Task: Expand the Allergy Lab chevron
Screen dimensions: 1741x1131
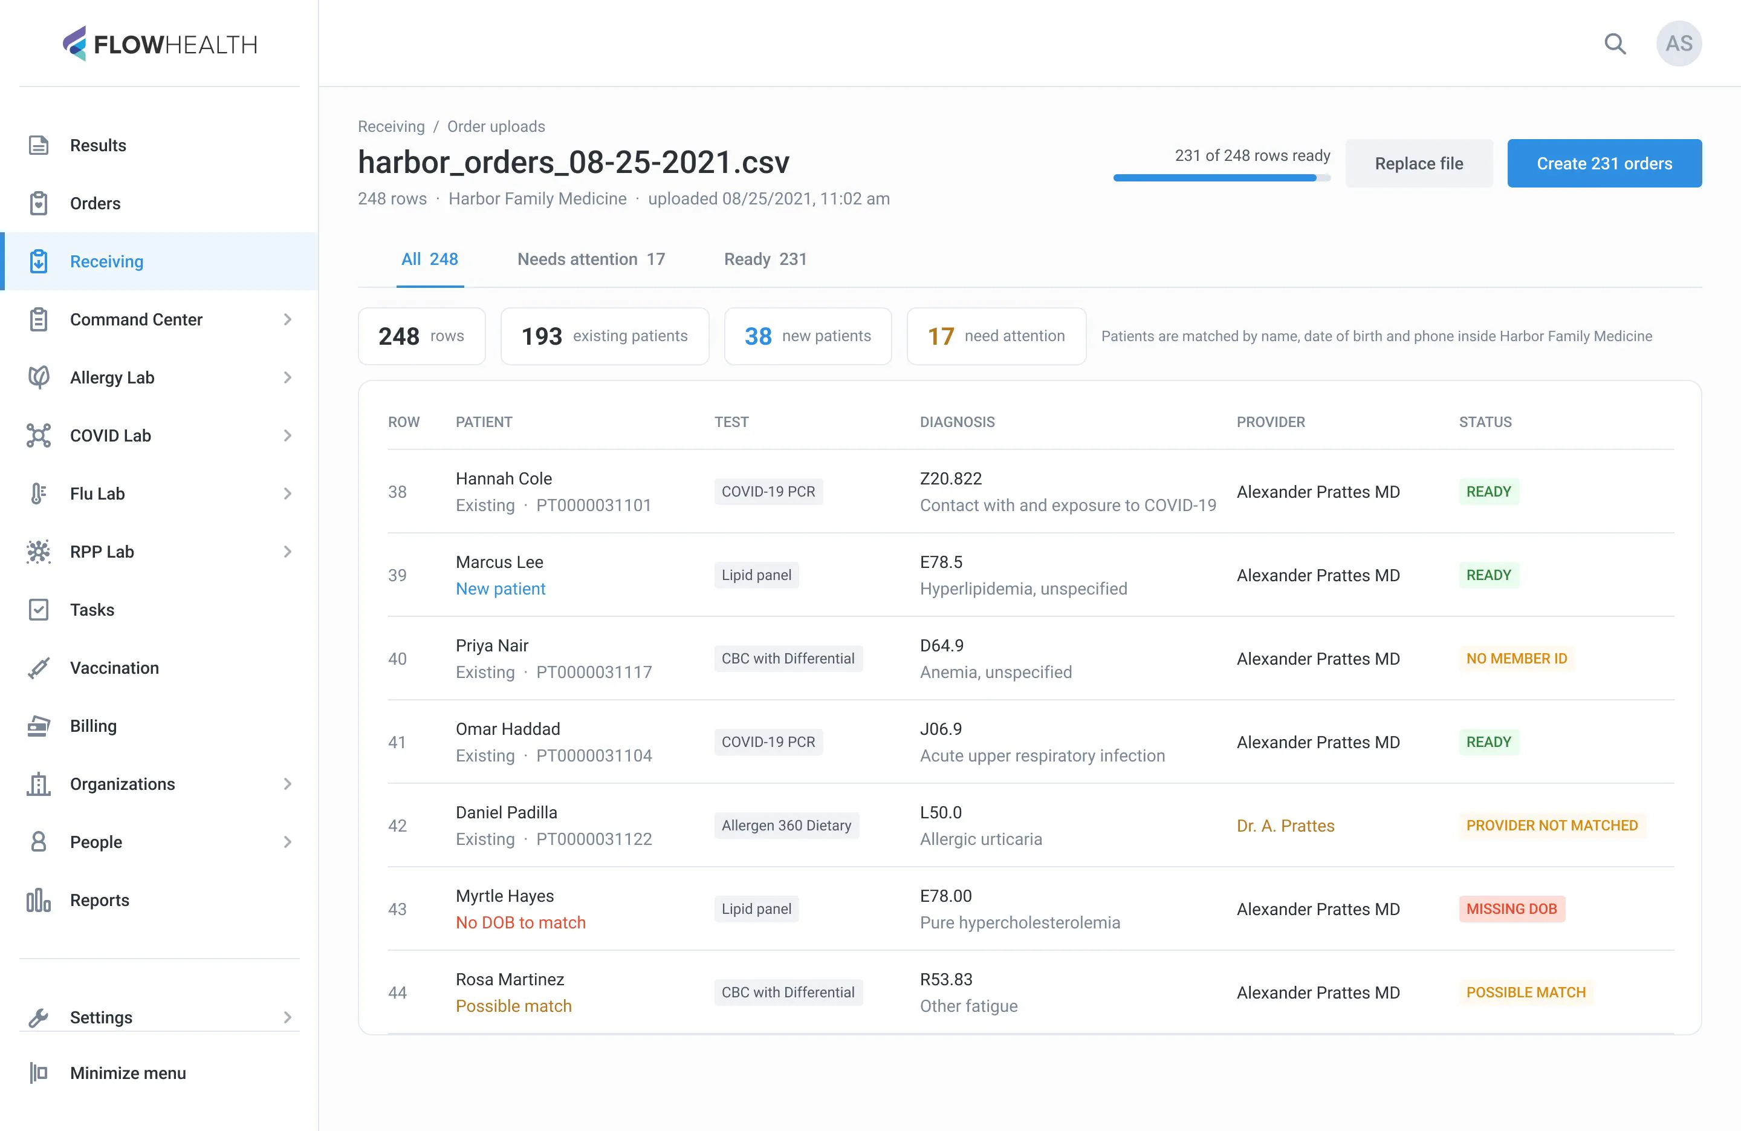Action: 288,377
